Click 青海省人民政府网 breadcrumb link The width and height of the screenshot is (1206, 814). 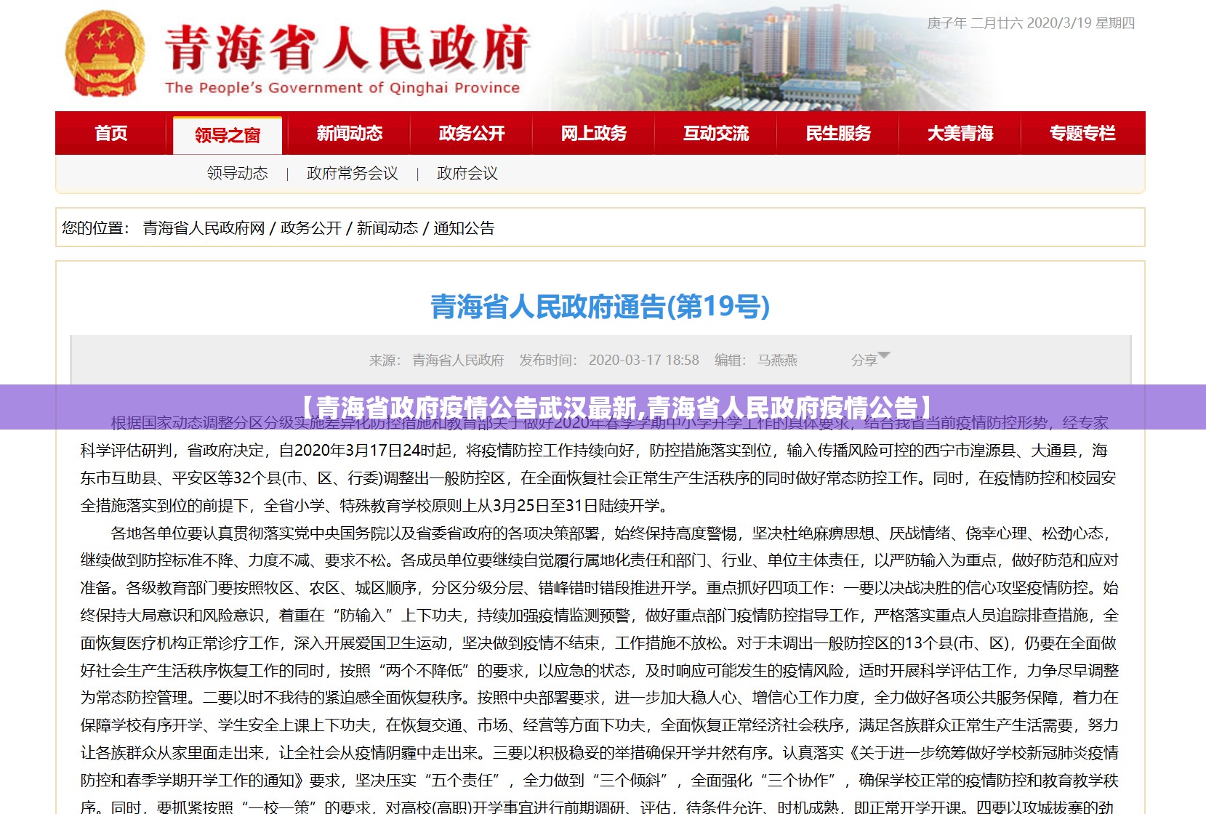(x=204, y=228)
